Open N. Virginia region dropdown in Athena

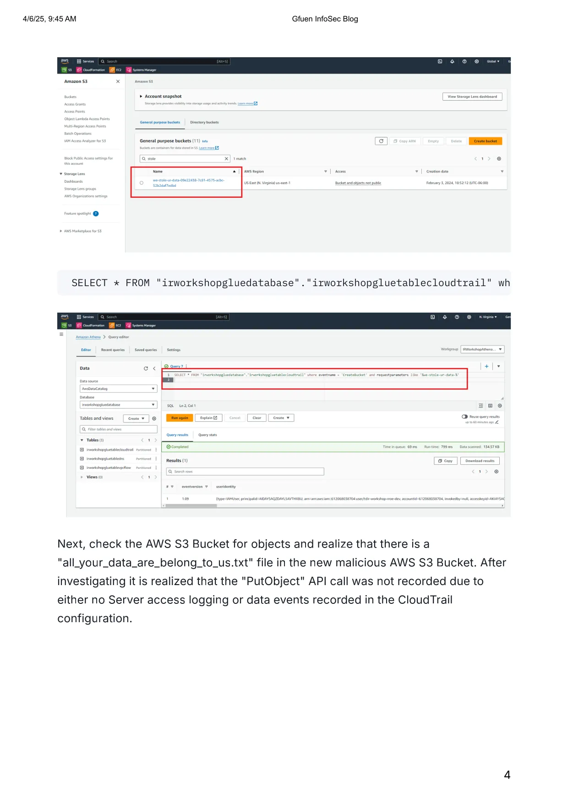click(488, 317)
